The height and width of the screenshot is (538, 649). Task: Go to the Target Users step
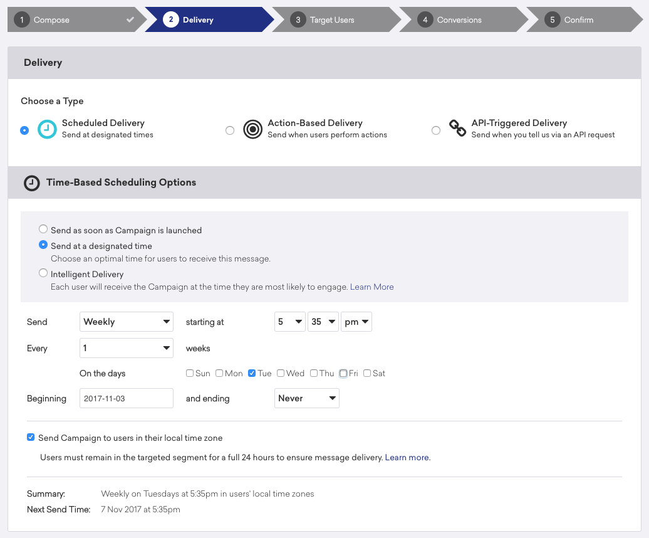point(332,20)
